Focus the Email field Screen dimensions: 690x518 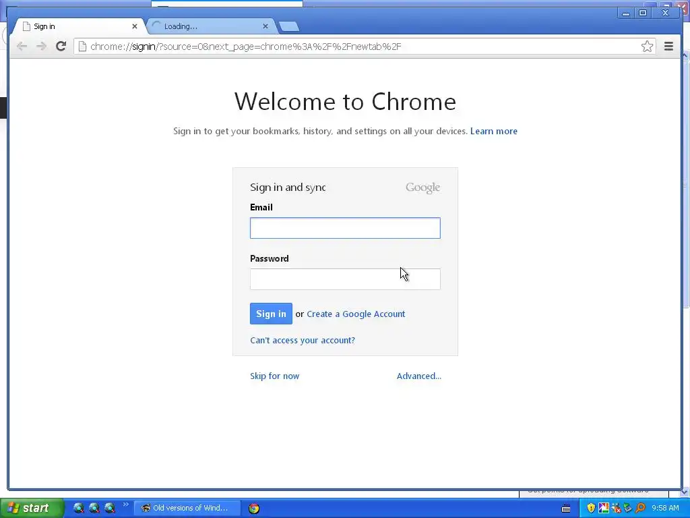point(345,228)
